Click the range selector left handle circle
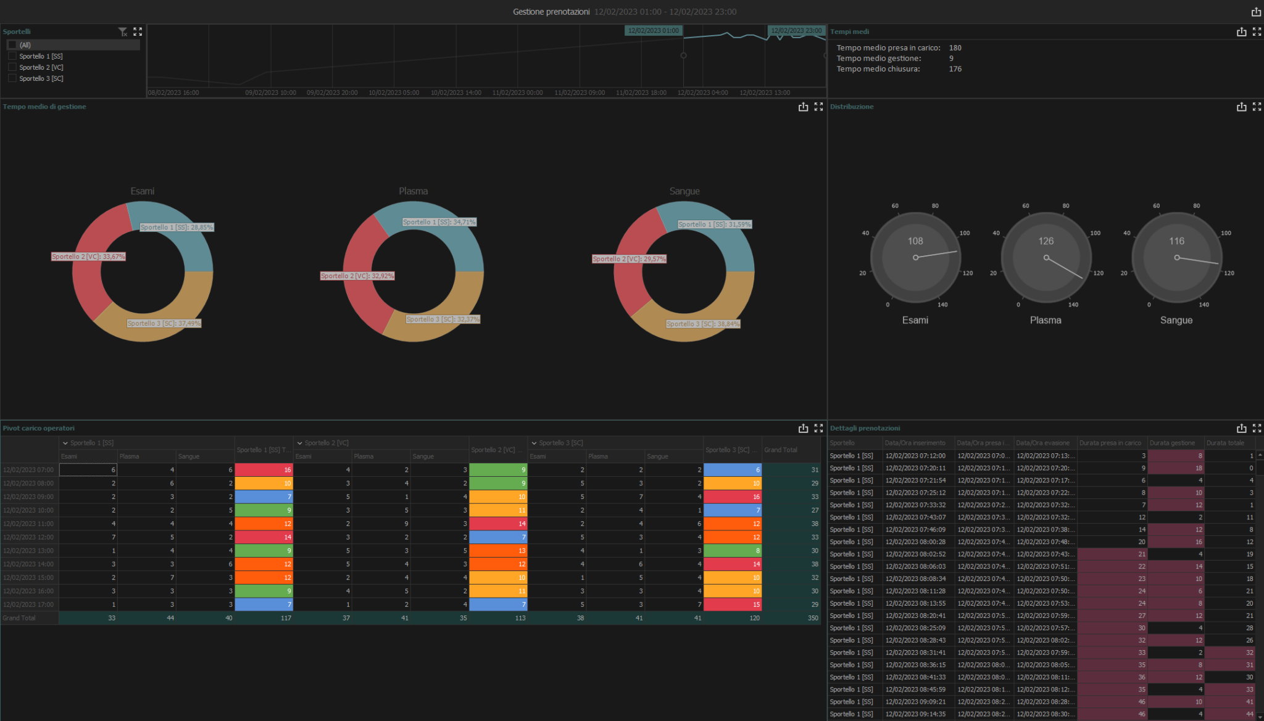This screenshot has width=1264, height=721. 683,56
